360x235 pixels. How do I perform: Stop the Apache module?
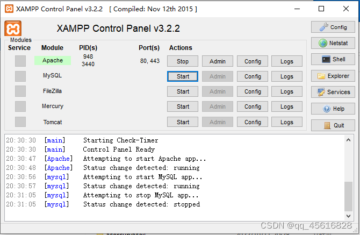pyautogui.click(x=183, y=61)
